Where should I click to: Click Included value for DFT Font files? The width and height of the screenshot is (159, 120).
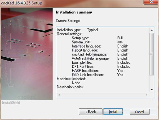click(124, 66)
